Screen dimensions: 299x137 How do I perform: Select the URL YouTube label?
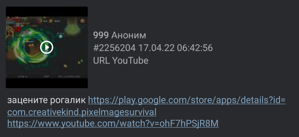(x=121, y=61)
